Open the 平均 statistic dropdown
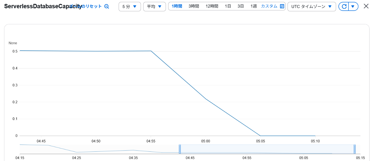This screenshot has width=373, height=161. pyautogui.click(x=154, y=6)
